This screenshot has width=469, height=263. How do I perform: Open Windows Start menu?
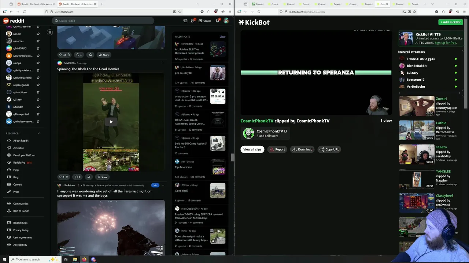(4, 259)
